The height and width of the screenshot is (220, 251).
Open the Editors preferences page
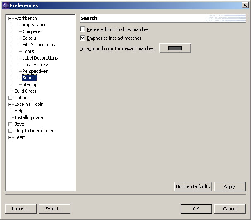pyautogui.click(x=29, y=38)
